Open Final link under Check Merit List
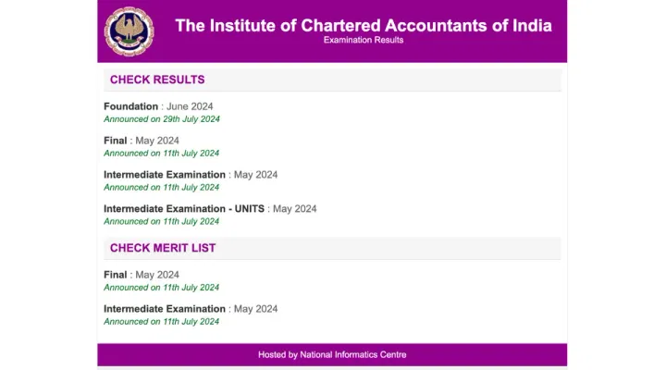The height and width of the screenshot is (370, 666). tap(115, 275)
